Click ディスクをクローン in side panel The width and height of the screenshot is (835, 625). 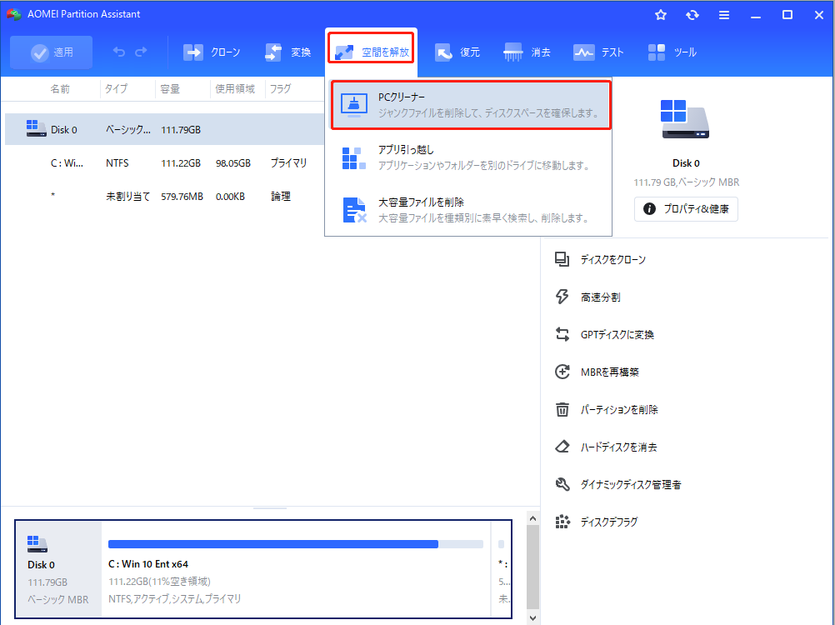[612, 260]
